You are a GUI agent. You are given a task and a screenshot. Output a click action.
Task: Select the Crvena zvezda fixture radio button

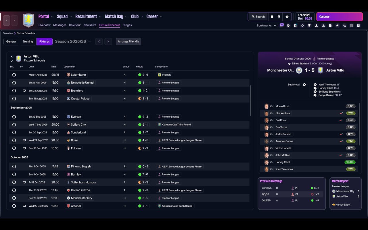pos(14,190)
